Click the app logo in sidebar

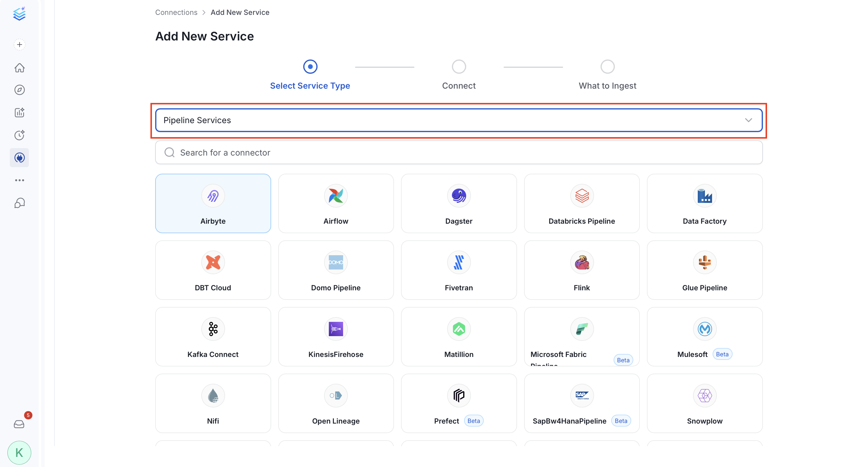19,14
